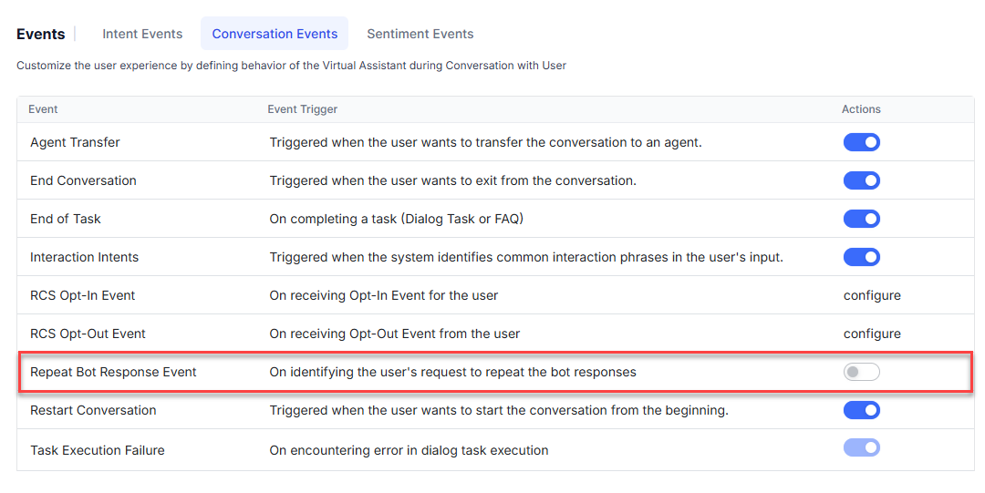Click the Event column header
The height and width of the screenshot is (493, 985).
coord(43,109)
